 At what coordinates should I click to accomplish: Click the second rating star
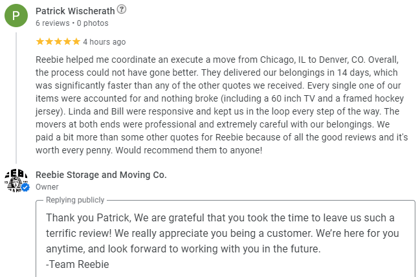coord(49,42)
